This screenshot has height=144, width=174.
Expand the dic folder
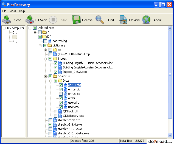pyautogui.click(x=45, y=50)
